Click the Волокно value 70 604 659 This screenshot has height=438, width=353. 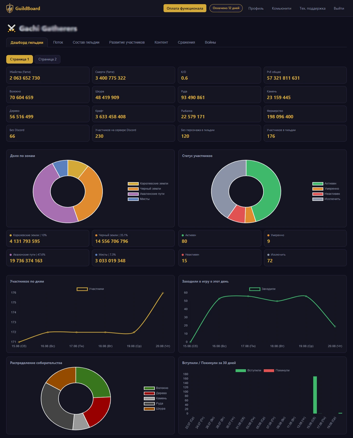(x=22, y=98)
